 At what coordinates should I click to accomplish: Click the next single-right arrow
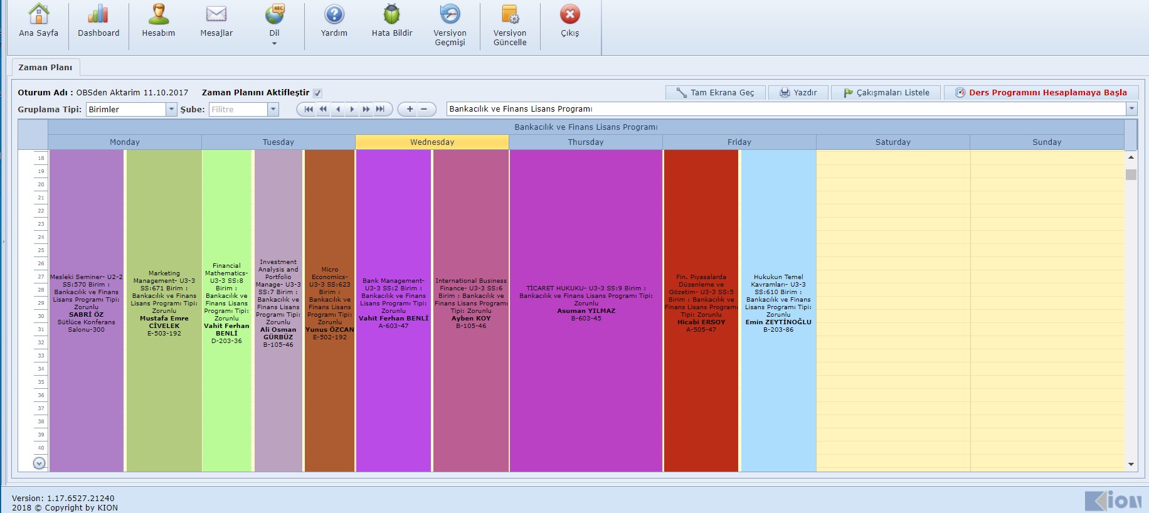(x=352, y=109)
